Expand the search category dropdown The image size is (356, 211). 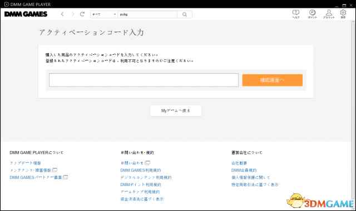pos(104,14)
